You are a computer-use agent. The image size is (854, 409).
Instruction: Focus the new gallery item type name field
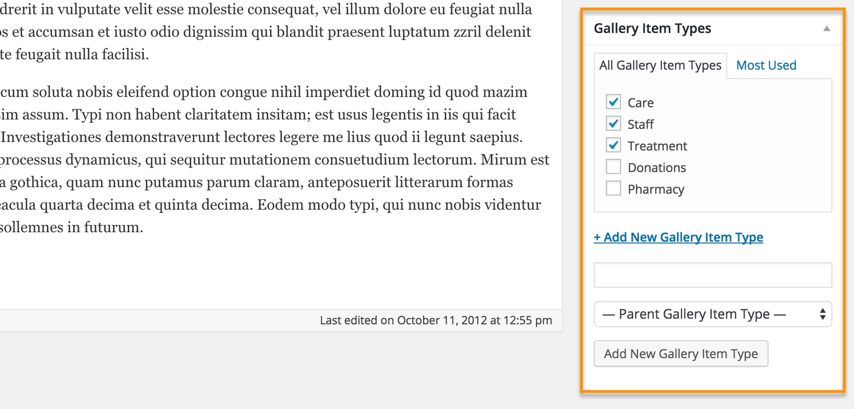(x=713, y=275)
